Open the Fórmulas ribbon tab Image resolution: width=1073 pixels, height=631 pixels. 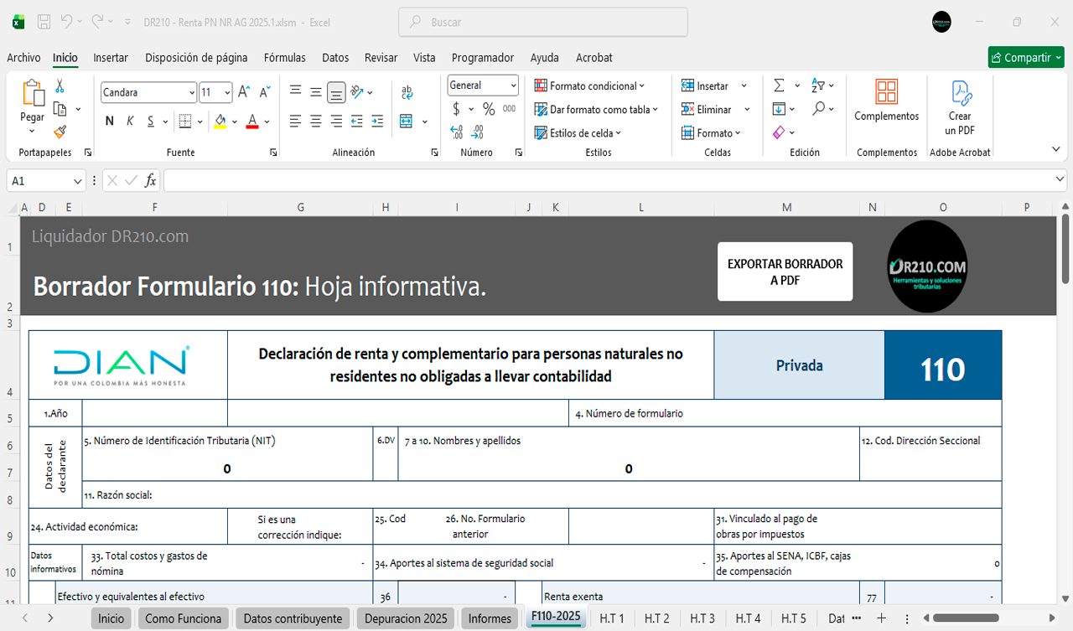click(284, 58)
